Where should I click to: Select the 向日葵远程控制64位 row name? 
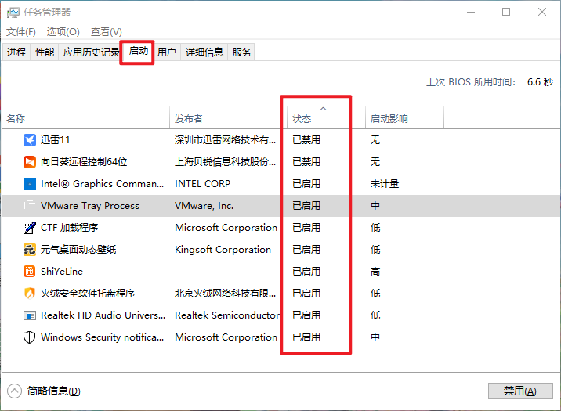point(84,162)
